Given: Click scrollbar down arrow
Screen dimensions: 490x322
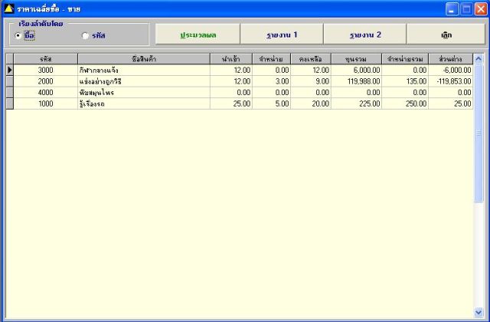Looking at the screenshot, I should (479, 312).
